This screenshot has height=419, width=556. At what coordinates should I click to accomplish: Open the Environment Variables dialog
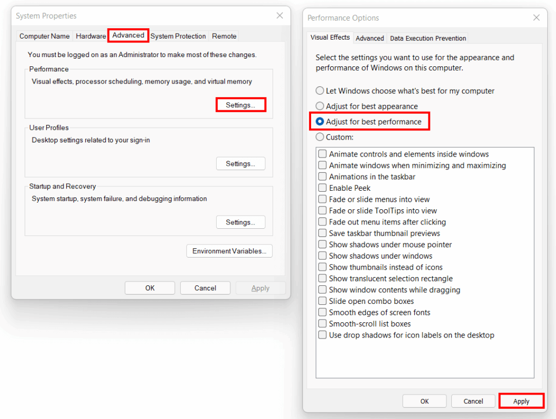click(229, 251)
